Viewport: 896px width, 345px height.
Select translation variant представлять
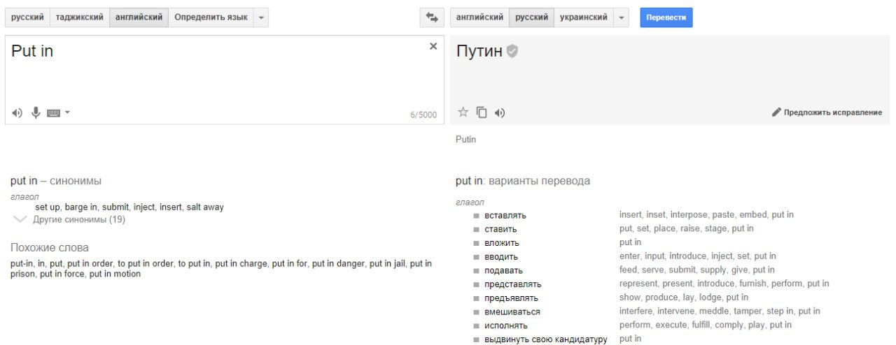point(512,284)
